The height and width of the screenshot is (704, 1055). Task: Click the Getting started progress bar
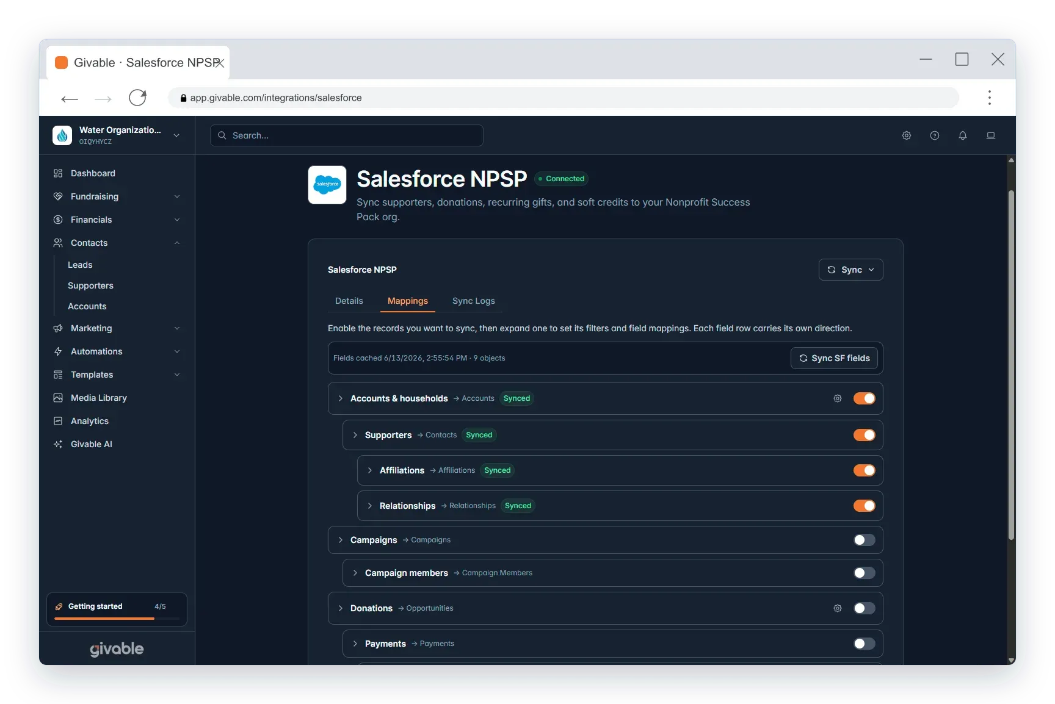tap(117, 619)
